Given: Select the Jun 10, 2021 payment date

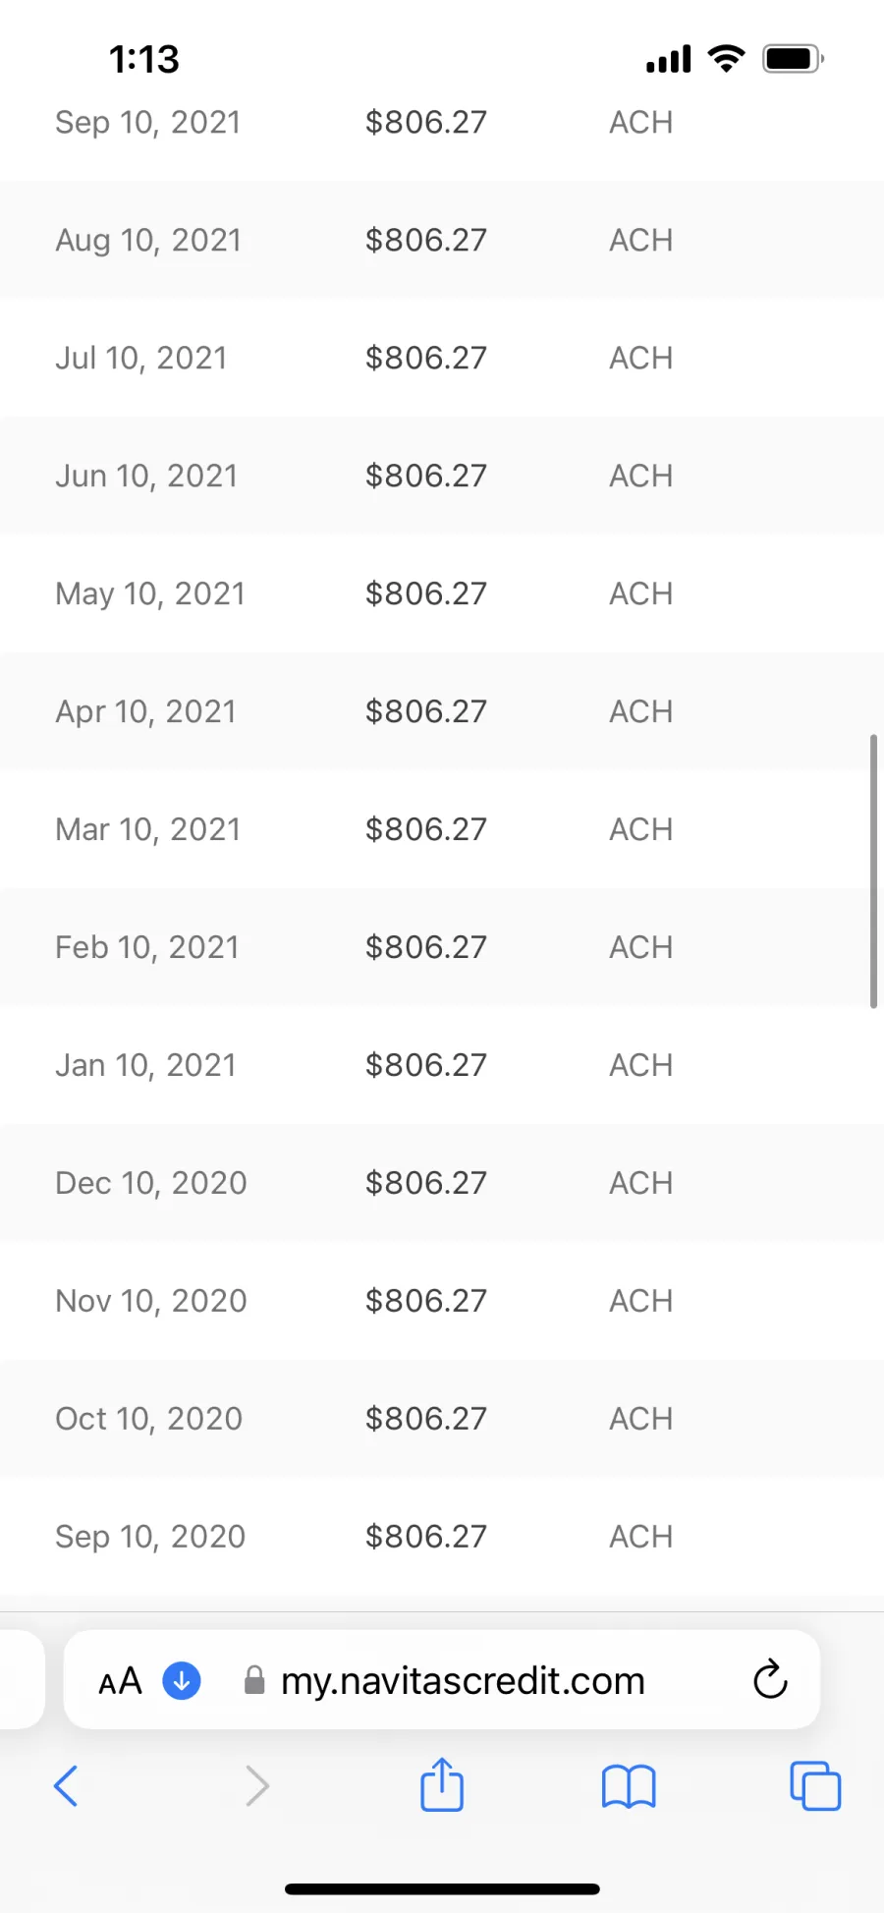Looking at the screenshot, I should pyautogui.click(x=146, y=476).
